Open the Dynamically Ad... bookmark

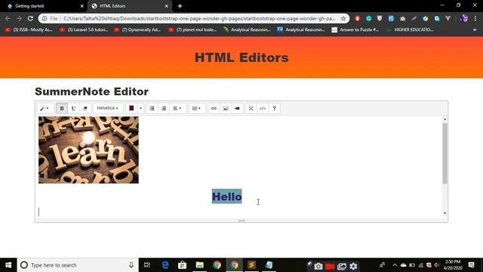[137, 29]
